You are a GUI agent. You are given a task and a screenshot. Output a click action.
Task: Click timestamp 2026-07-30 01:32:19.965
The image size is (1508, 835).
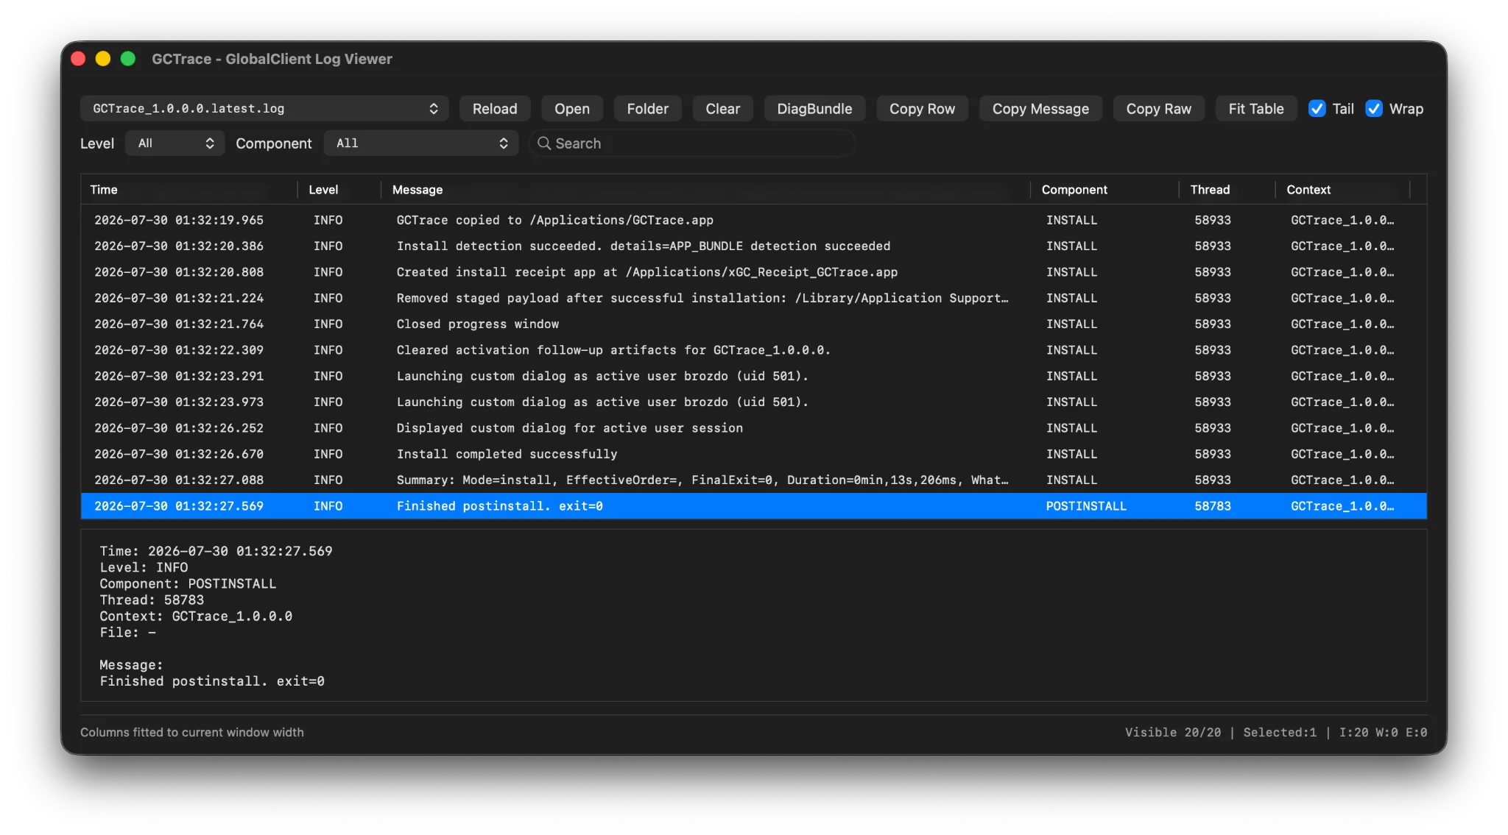(179, 220)
